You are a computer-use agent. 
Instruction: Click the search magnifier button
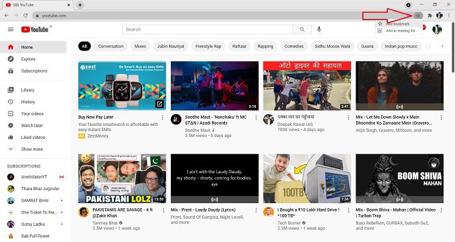coord(302,29)
